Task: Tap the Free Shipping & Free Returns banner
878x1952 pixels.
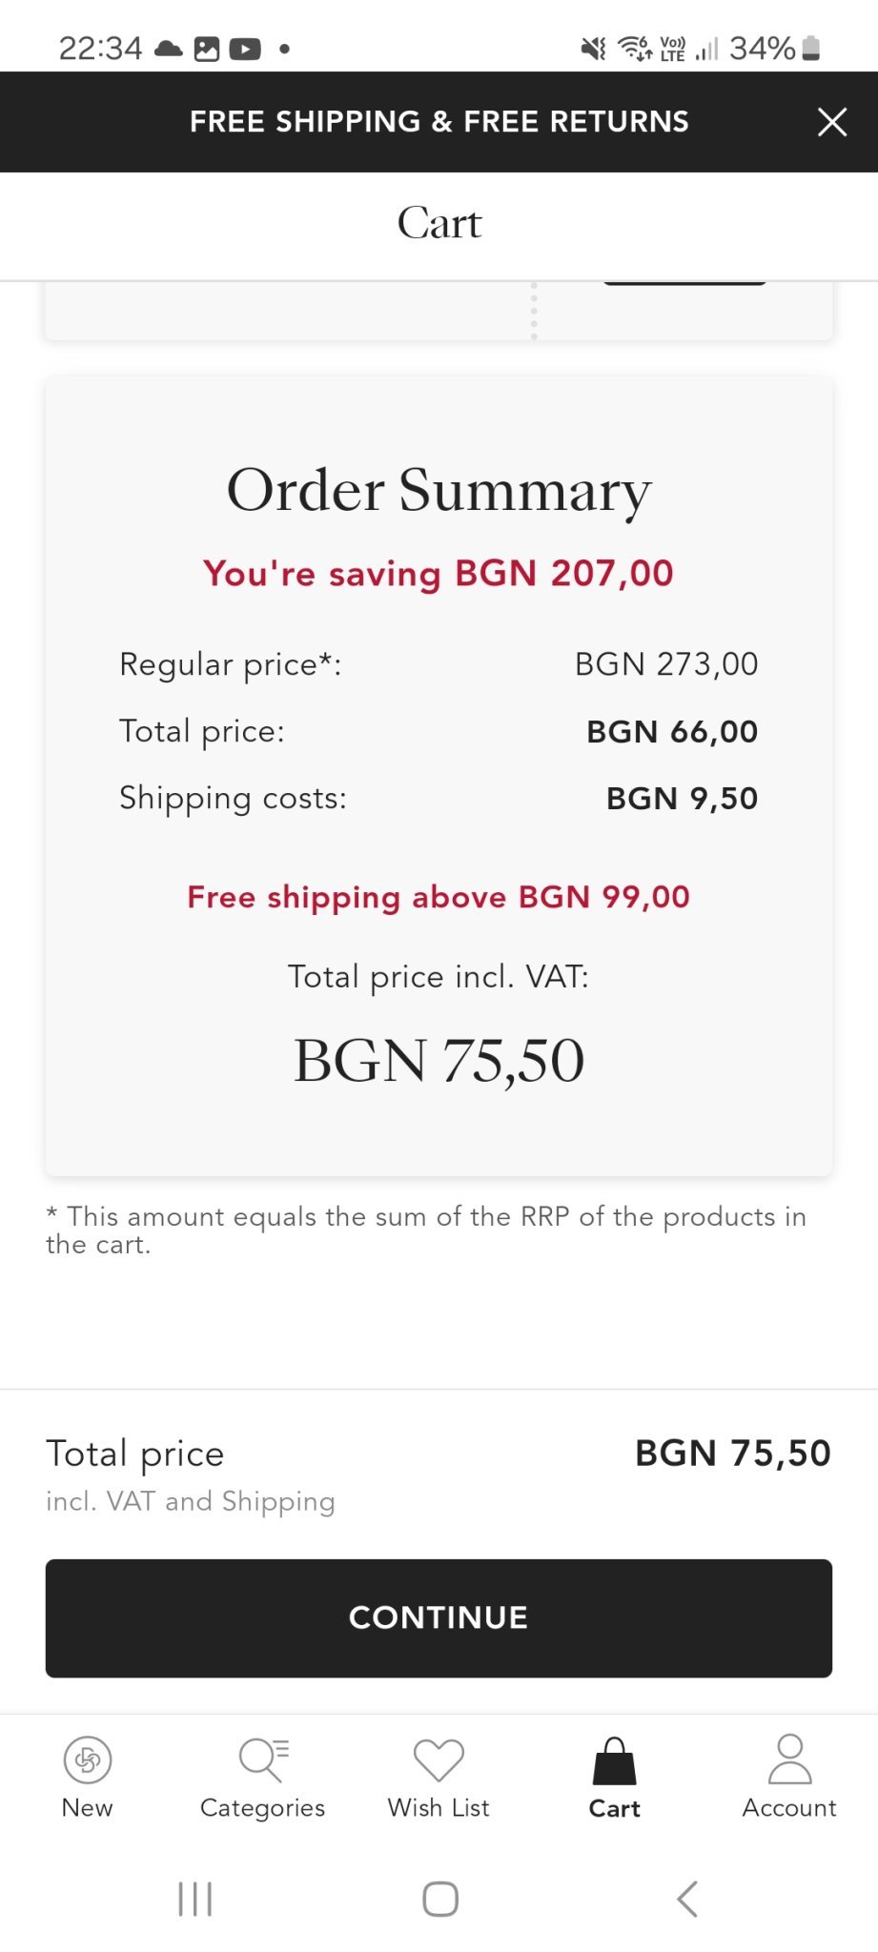Action: (x=439, y=122)
